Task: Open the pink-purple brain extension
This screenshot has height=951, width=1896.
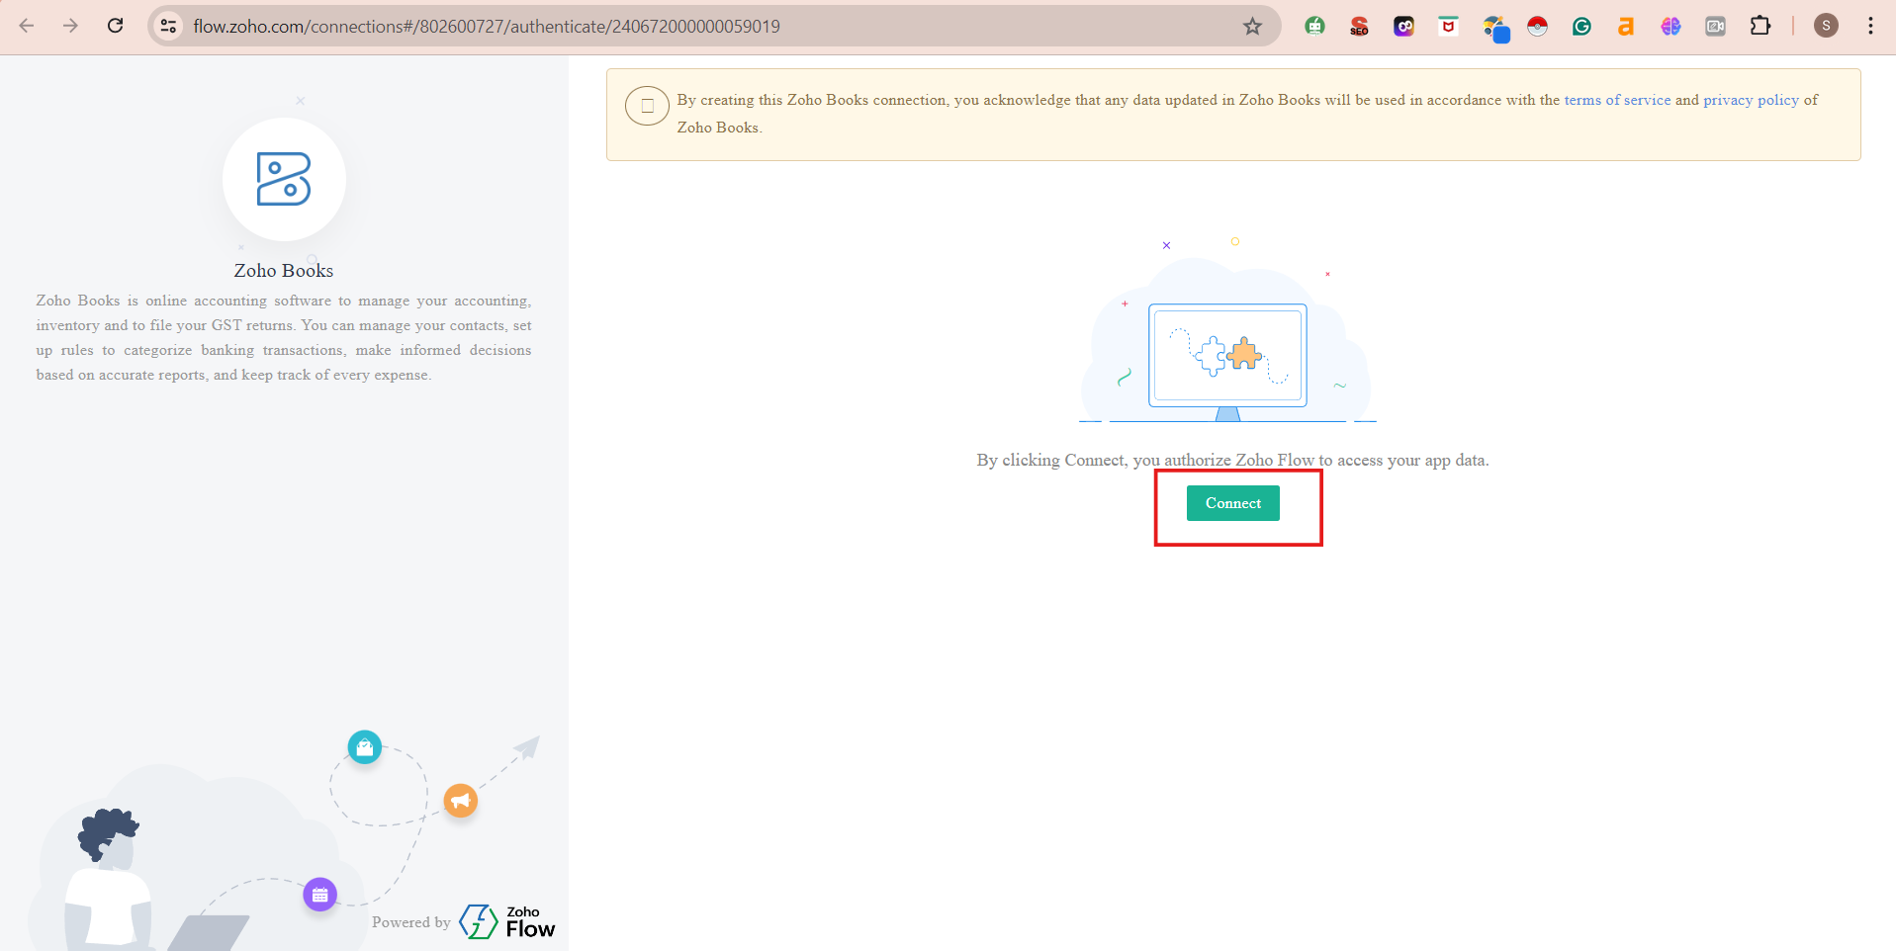Action: click(x=1670, y=26)
